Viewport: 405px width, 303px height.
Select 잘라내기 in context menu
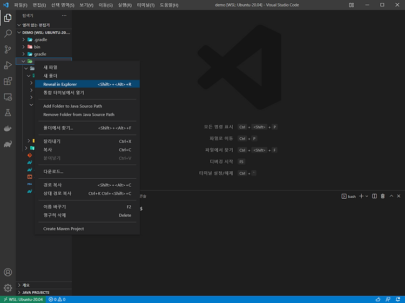tap(87, 142)
